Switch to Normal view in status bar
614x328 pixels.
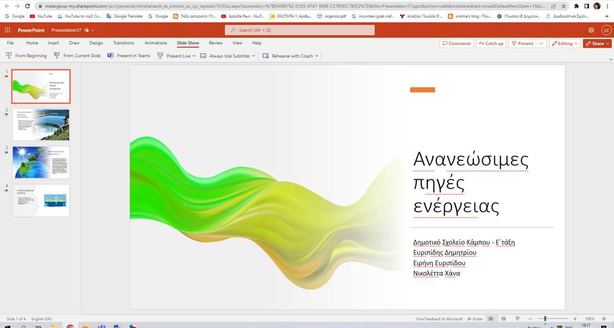[491, 319]
